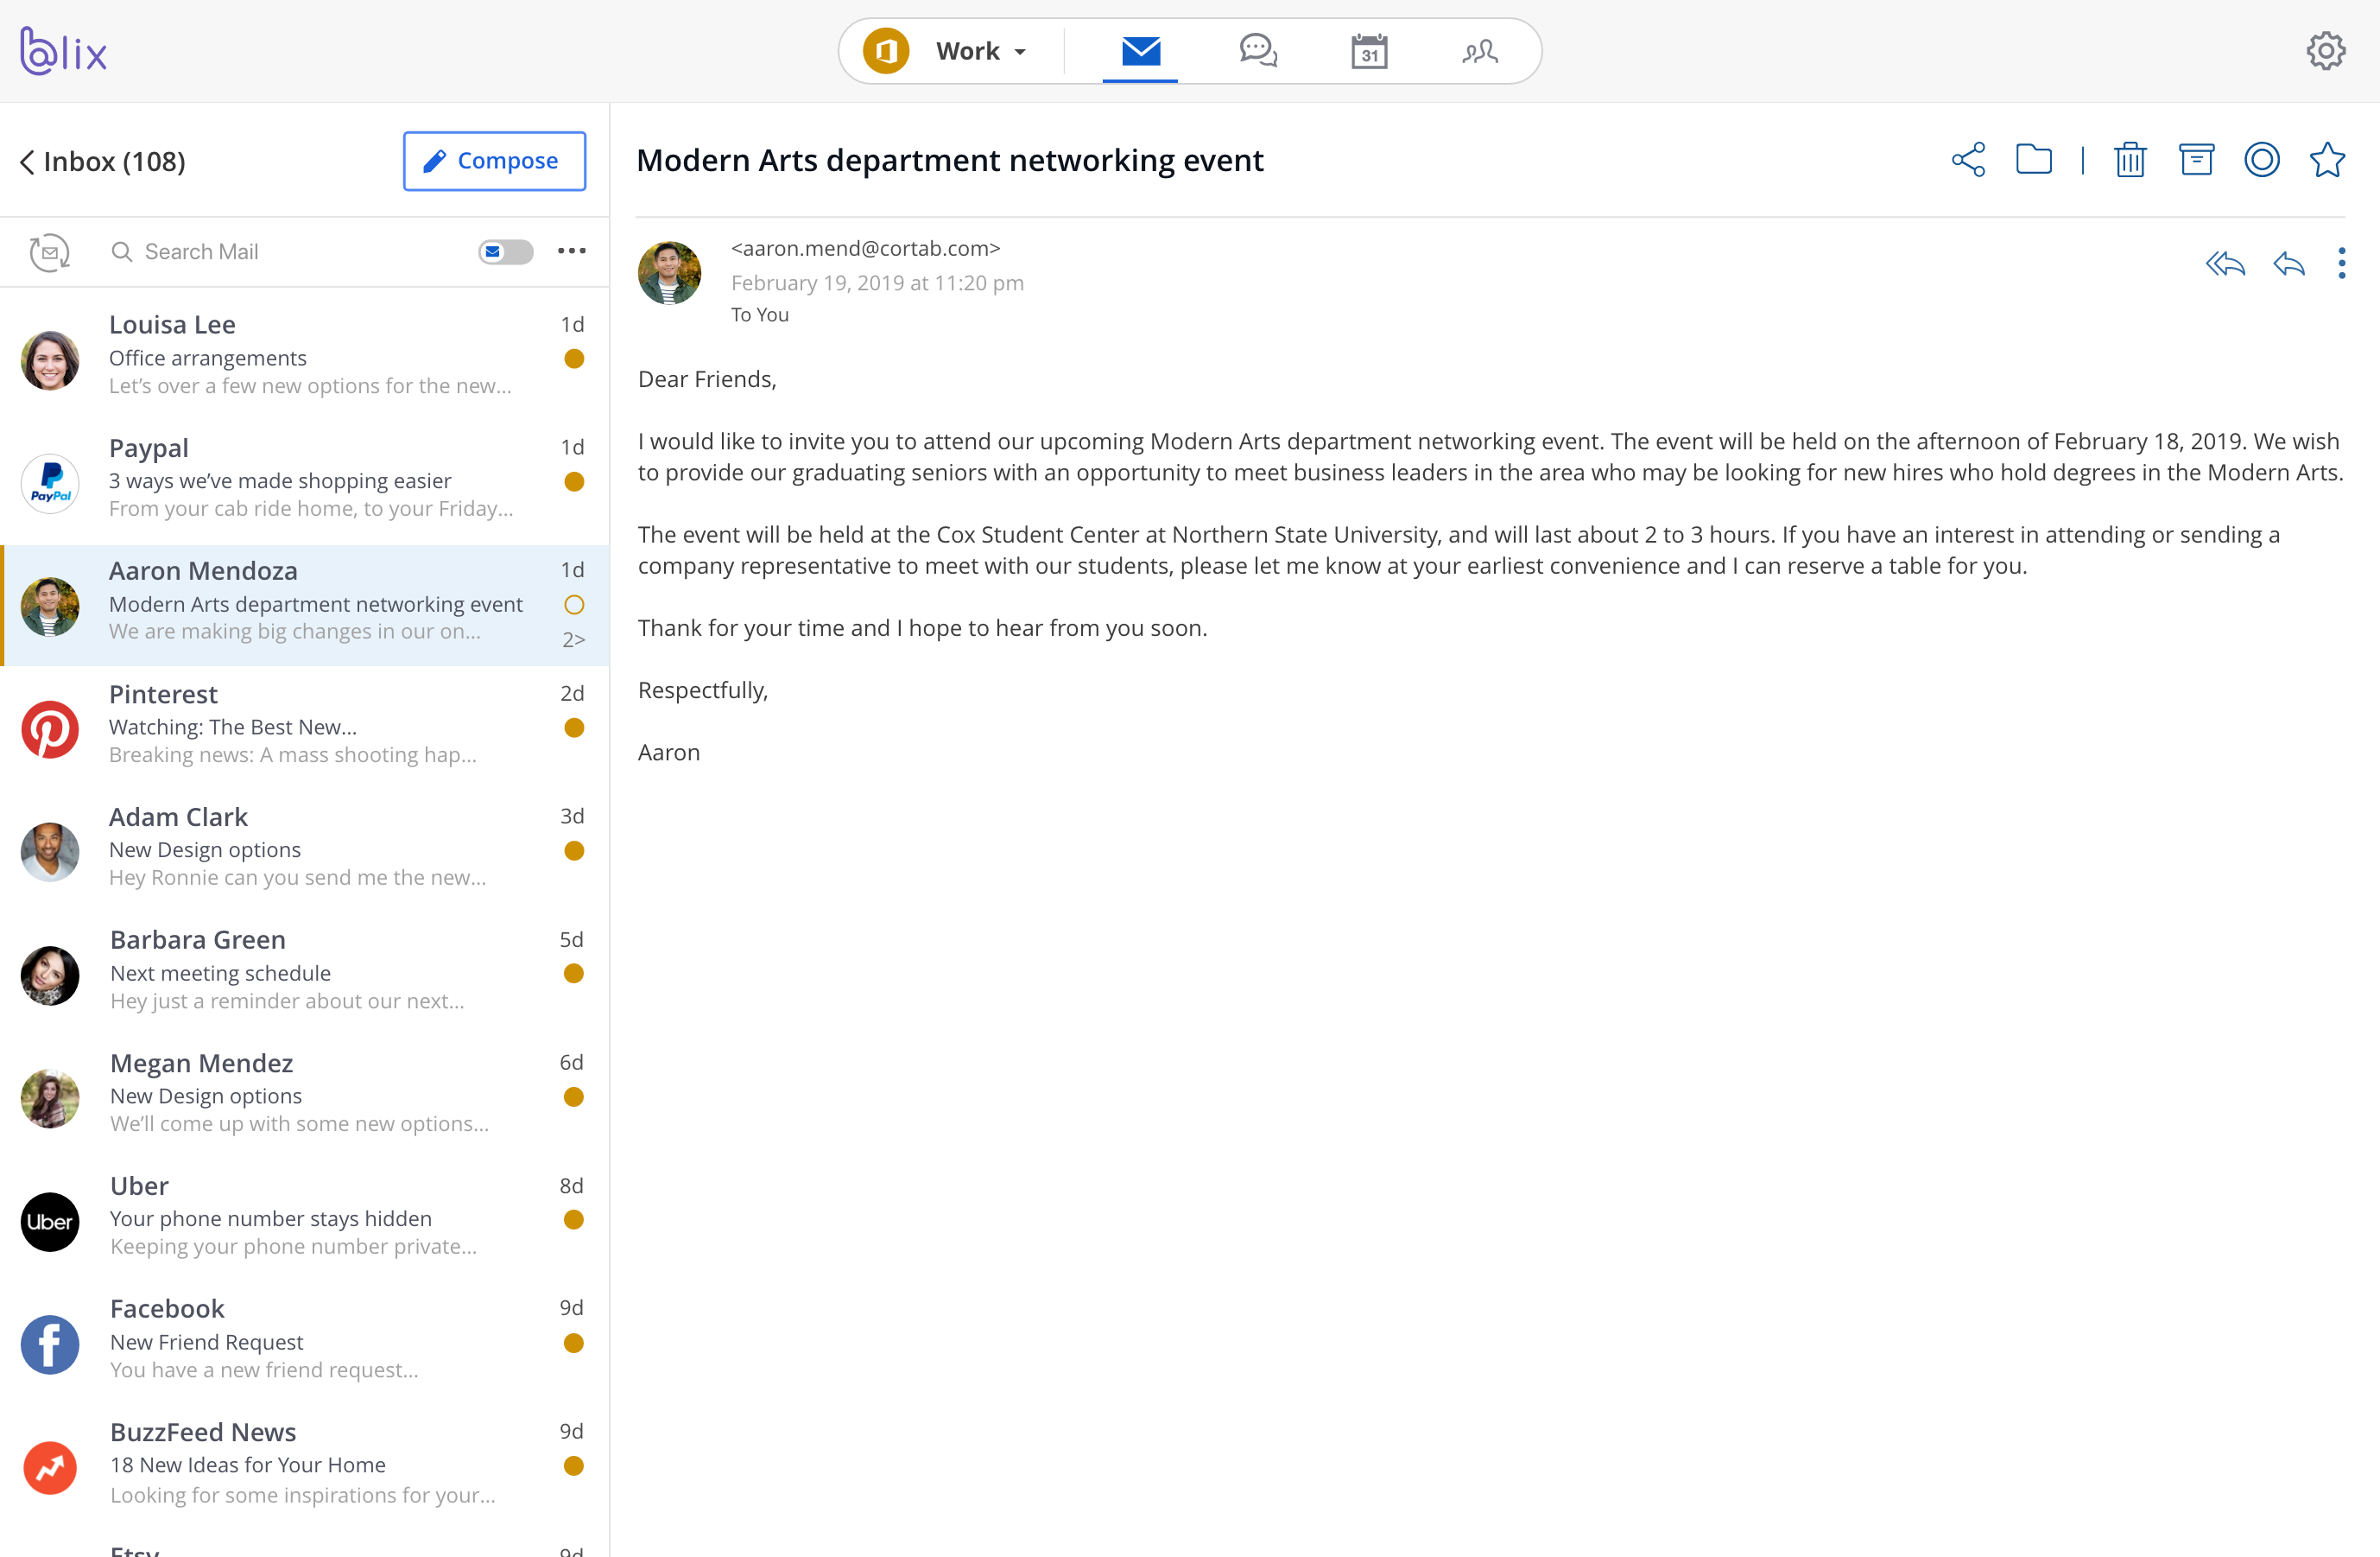
Task: Click the Reply arrow icon
Action: pos(2289,264)
